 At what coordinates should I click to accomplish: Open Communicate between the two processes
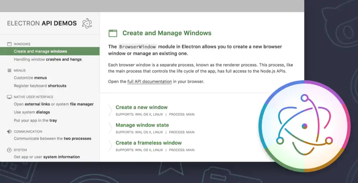(x=53, y=138)
